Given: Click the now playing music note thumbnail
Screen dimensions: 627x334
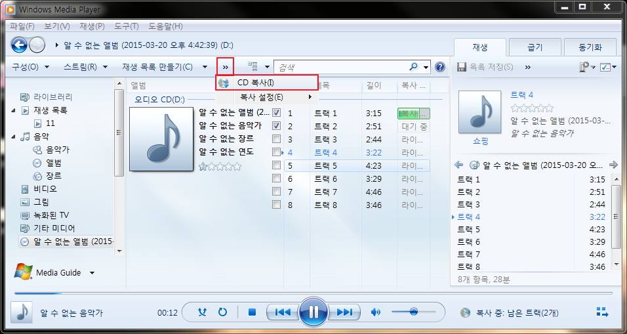Looking at the screenshot, I should coord(21,312).
